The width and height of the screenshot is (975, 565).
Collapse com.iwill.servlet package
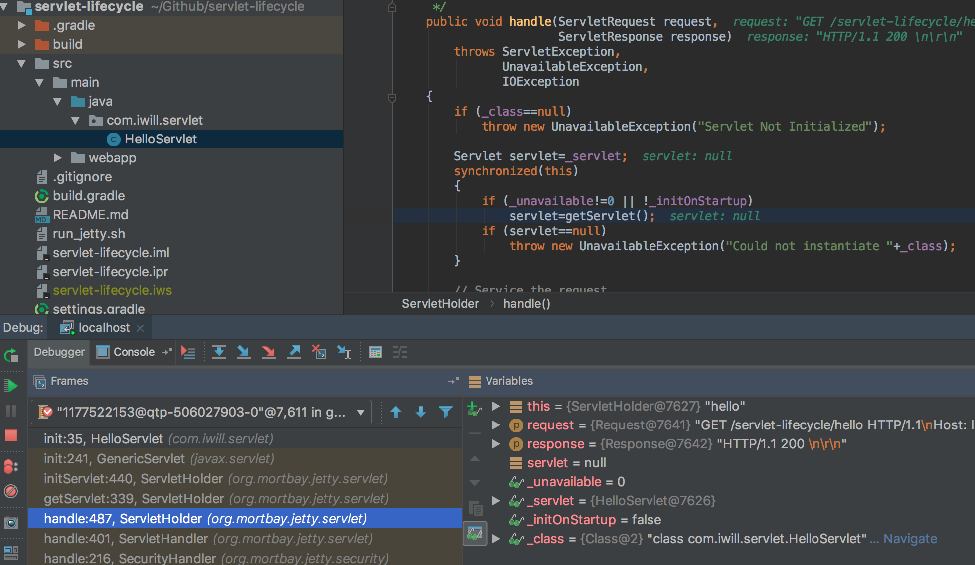click(x=76, y=120)
